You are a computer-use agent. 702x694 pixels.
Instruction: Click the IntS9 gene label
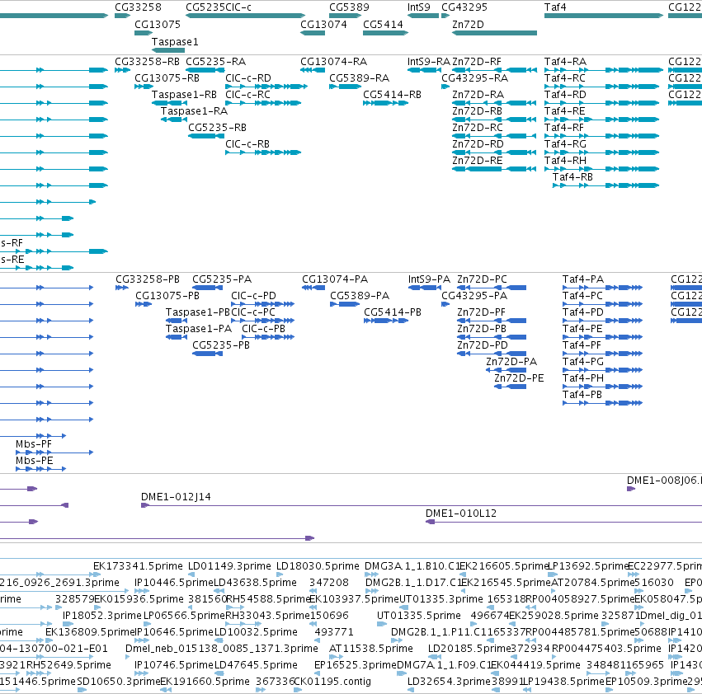pos(418,7)
